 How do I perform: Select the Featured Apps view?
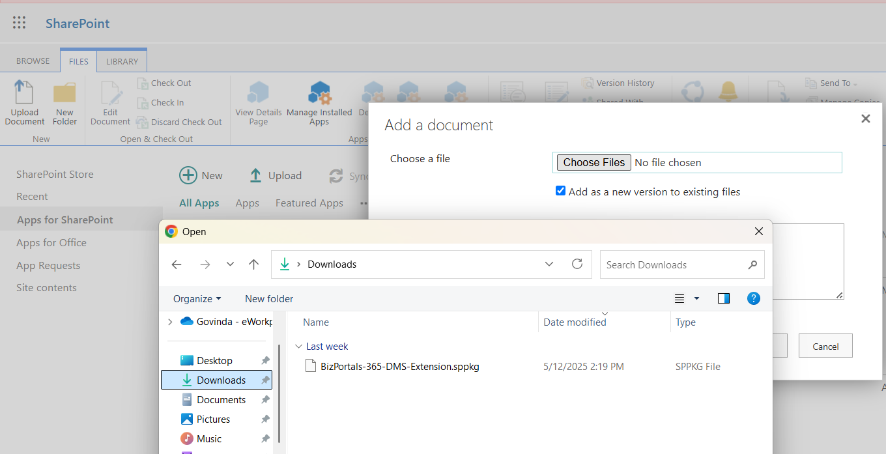[x=309, y=203]
